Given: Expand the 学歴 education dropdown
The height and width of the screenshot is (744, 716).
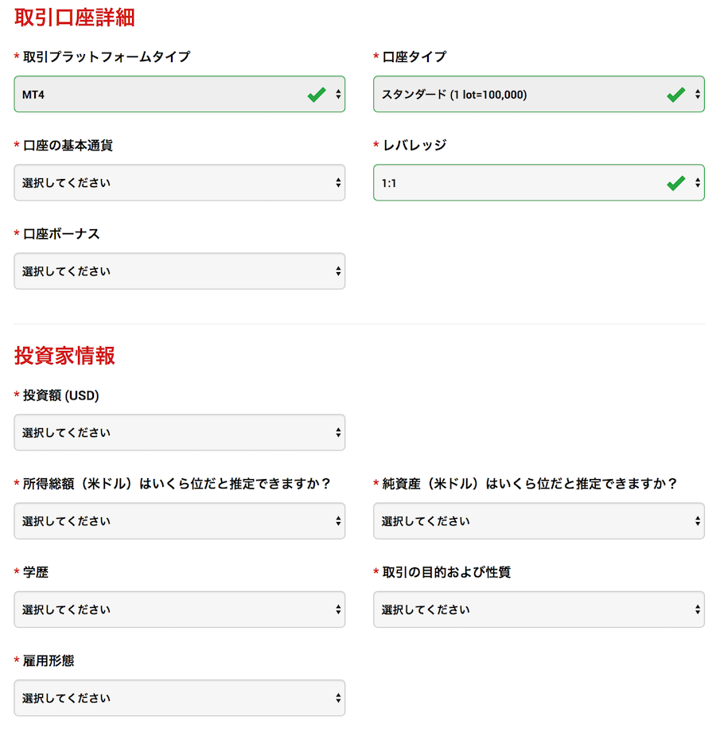Looking at the screenshot, I should (x=179, y=610).
